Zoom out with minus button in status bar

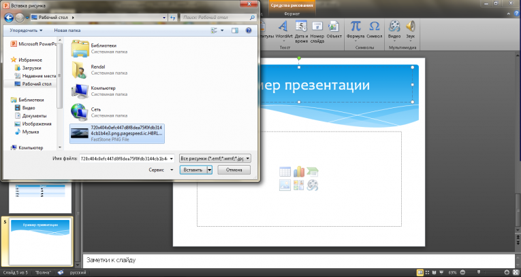(462, 272)
